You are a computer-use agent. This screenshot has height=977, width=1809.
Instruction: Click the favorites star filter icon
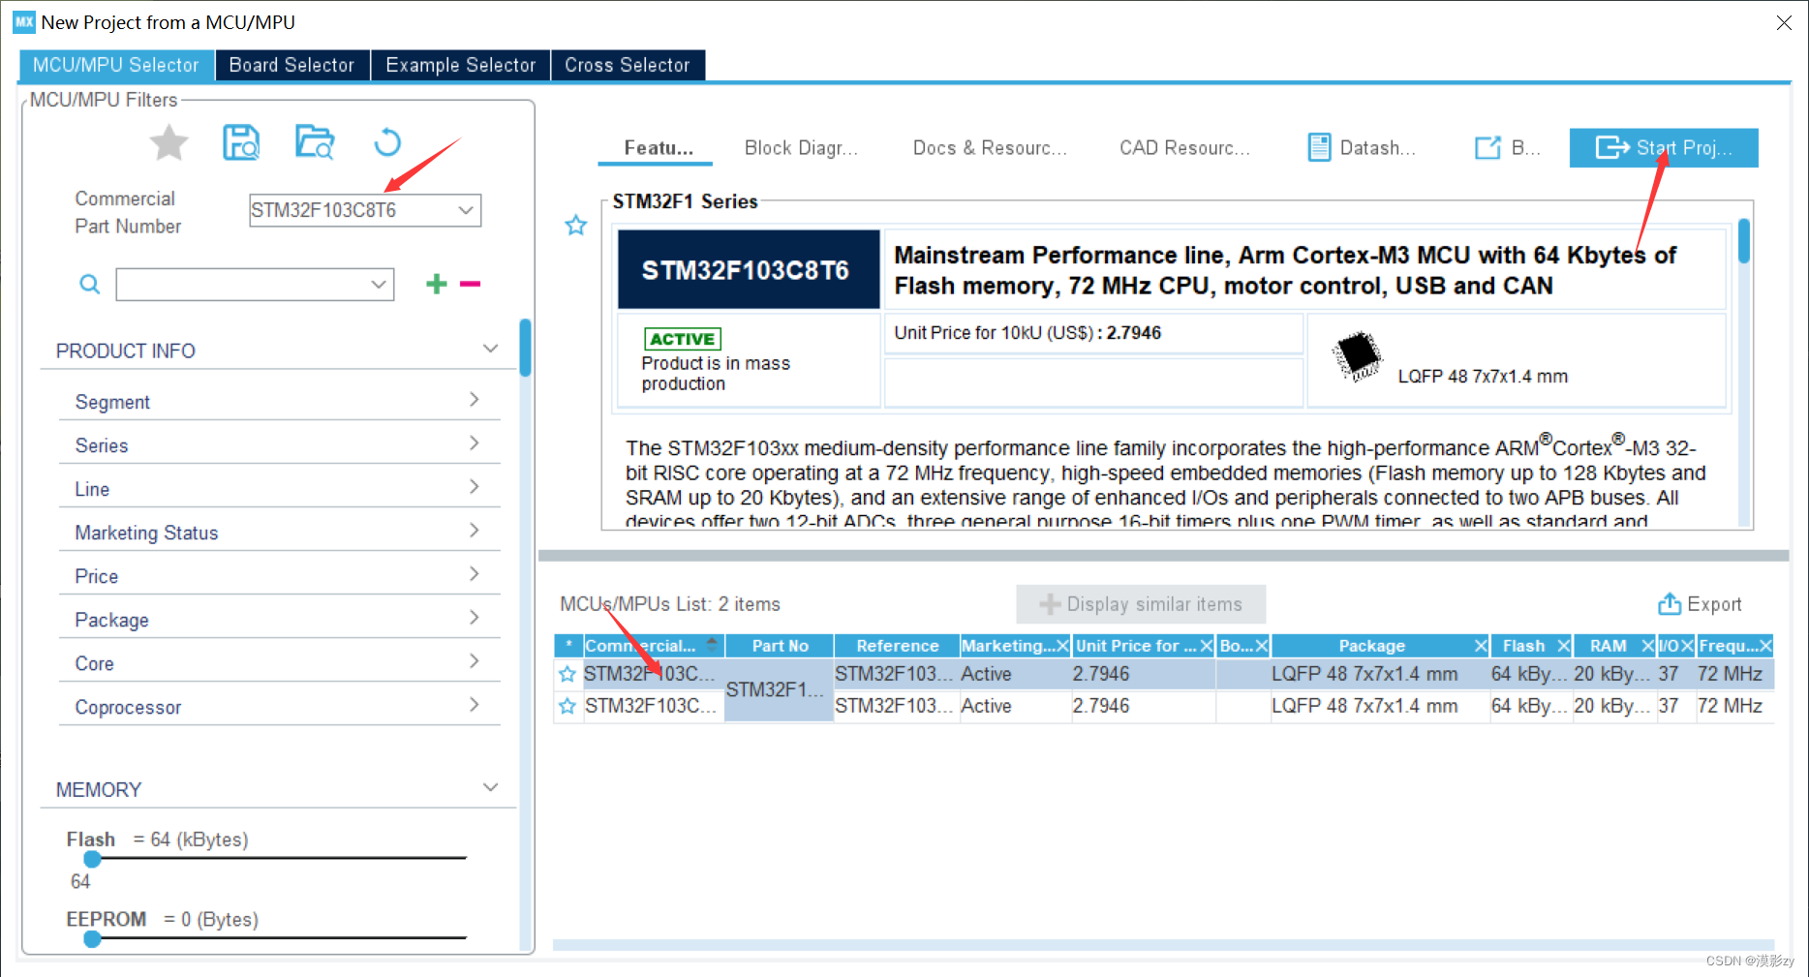pos(169,143)
